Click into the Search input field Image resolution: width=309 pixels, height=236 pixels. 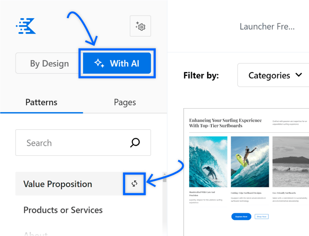coord(83,143)
